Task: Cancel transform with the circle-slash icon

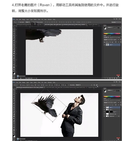Action: pos(94,85)
